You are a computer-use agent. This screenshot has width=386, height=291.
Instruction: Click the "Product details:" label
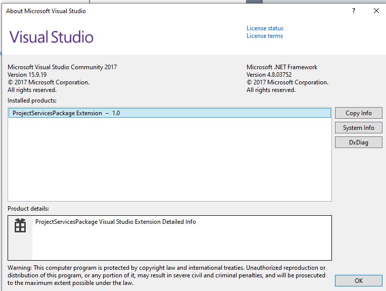click(28, 209)
